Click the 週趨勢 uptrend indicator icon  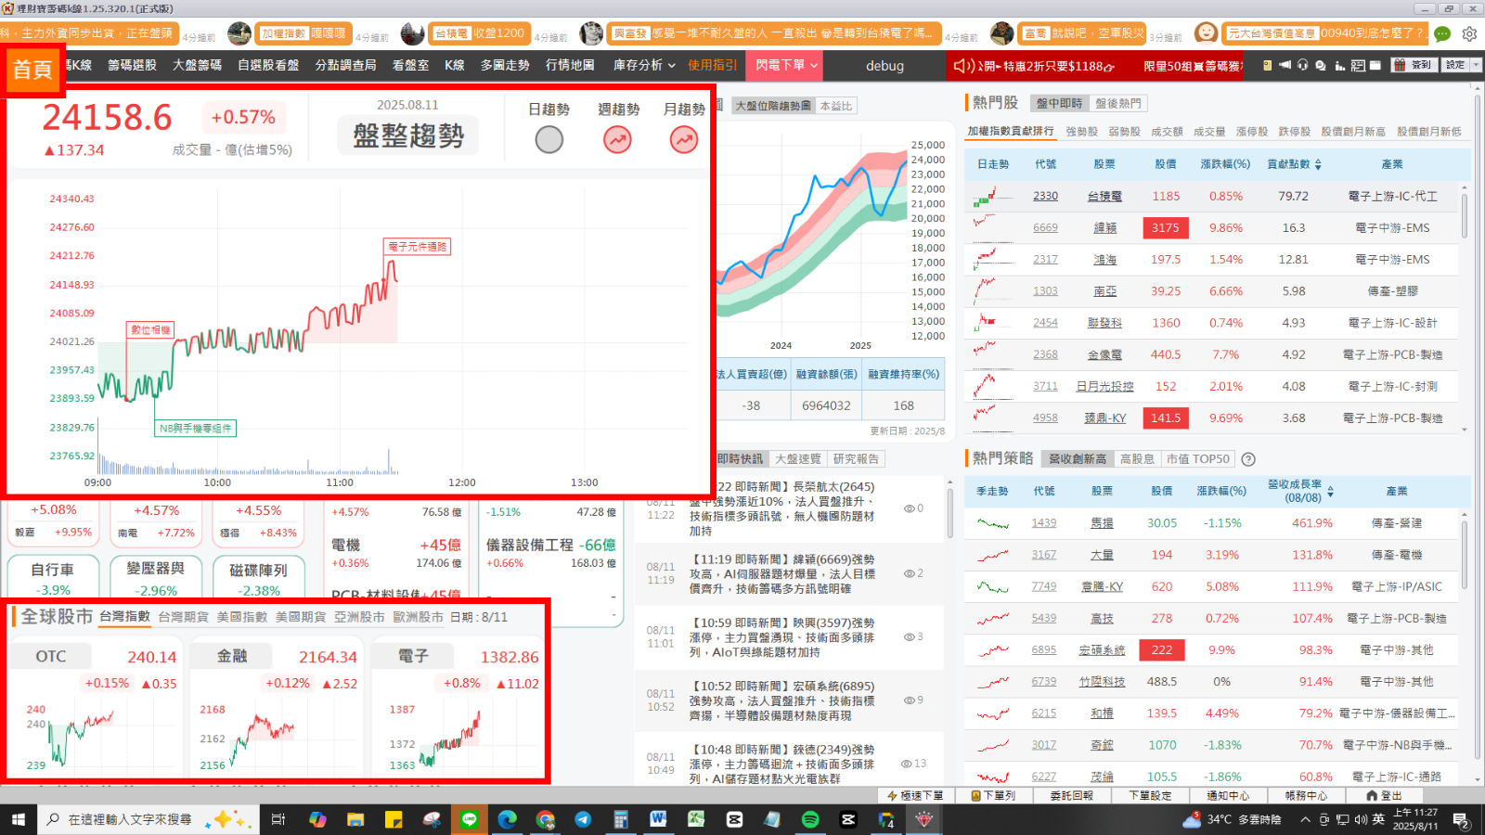tap(617, 140)
